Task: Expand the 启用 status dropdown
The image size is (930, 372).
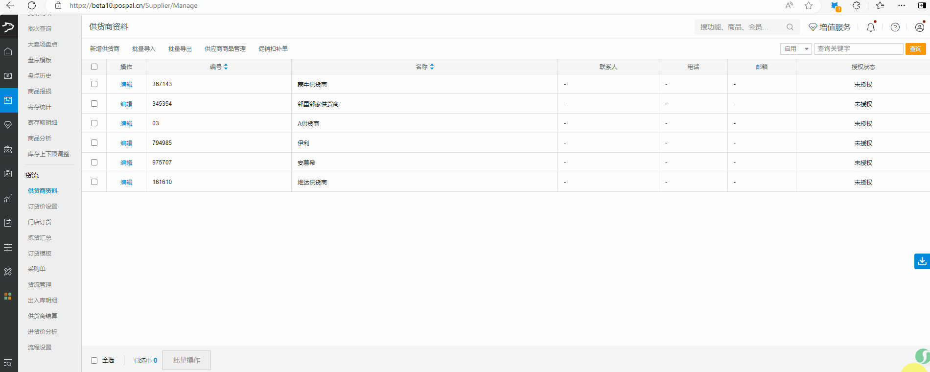Action: point(795,49)
